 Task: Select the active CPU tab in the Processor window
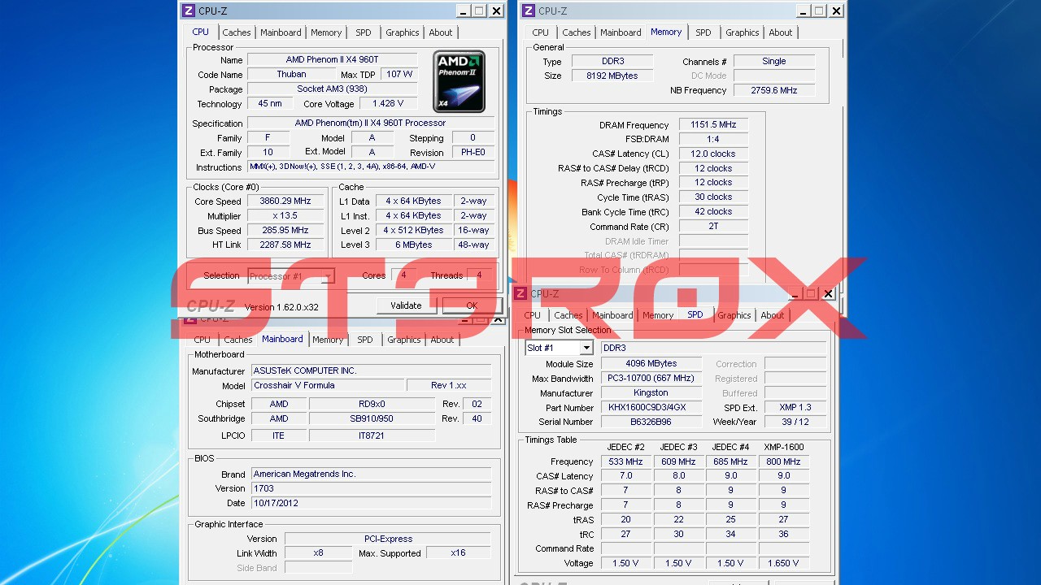(200, 32)
